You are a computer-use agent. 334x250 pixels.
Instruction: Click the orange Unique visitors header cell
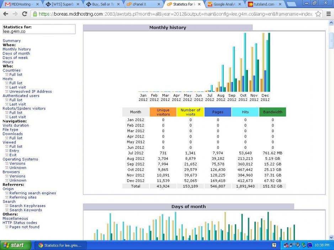(x=163, y=112)
